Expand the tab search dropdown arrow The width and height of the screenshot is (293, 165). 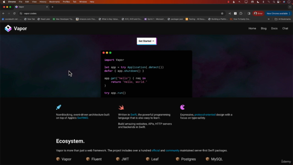[290, 7]
